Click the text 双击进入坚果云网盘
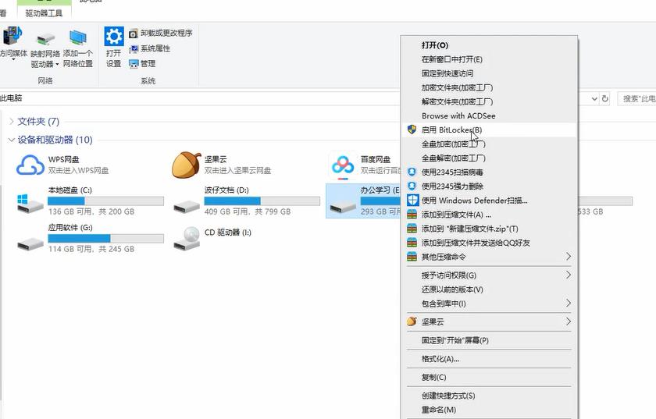This screenshot has height=419, width=656. [x=237, y=171]
